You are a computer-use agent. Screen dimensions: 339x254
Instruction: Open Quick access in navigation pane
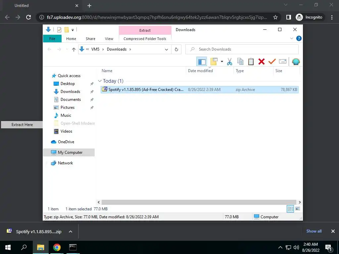(69, 76)
